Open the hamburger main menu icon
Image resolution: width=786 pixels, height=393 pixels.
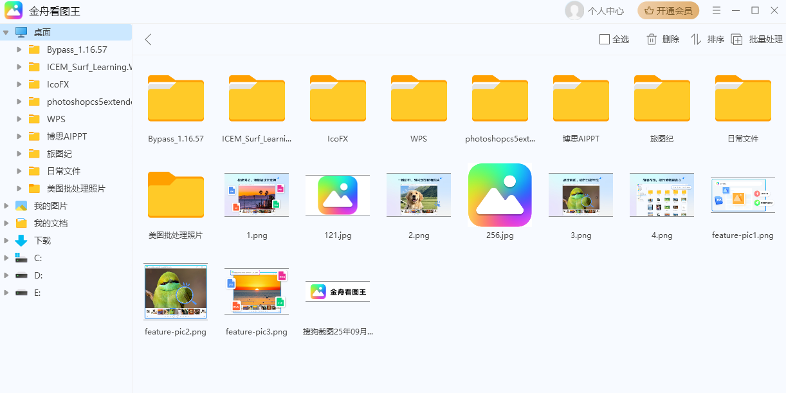pyautogui.click(x=717, y=11)
